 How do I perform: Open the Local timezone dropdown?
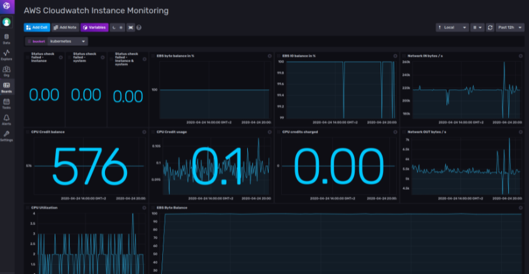(x=452, y=28)
